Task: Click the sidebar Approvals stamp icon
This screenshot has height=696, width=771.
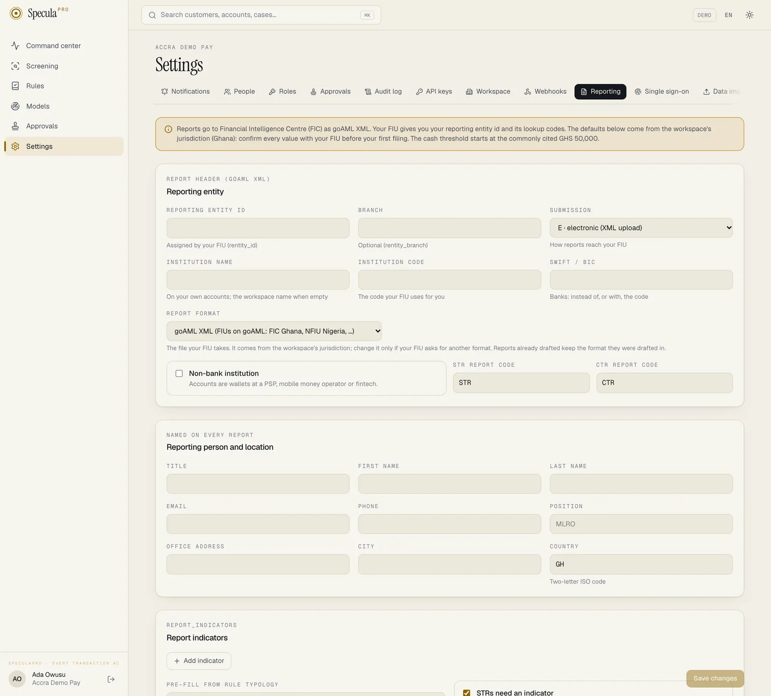Action: click(x=15, y=126)
